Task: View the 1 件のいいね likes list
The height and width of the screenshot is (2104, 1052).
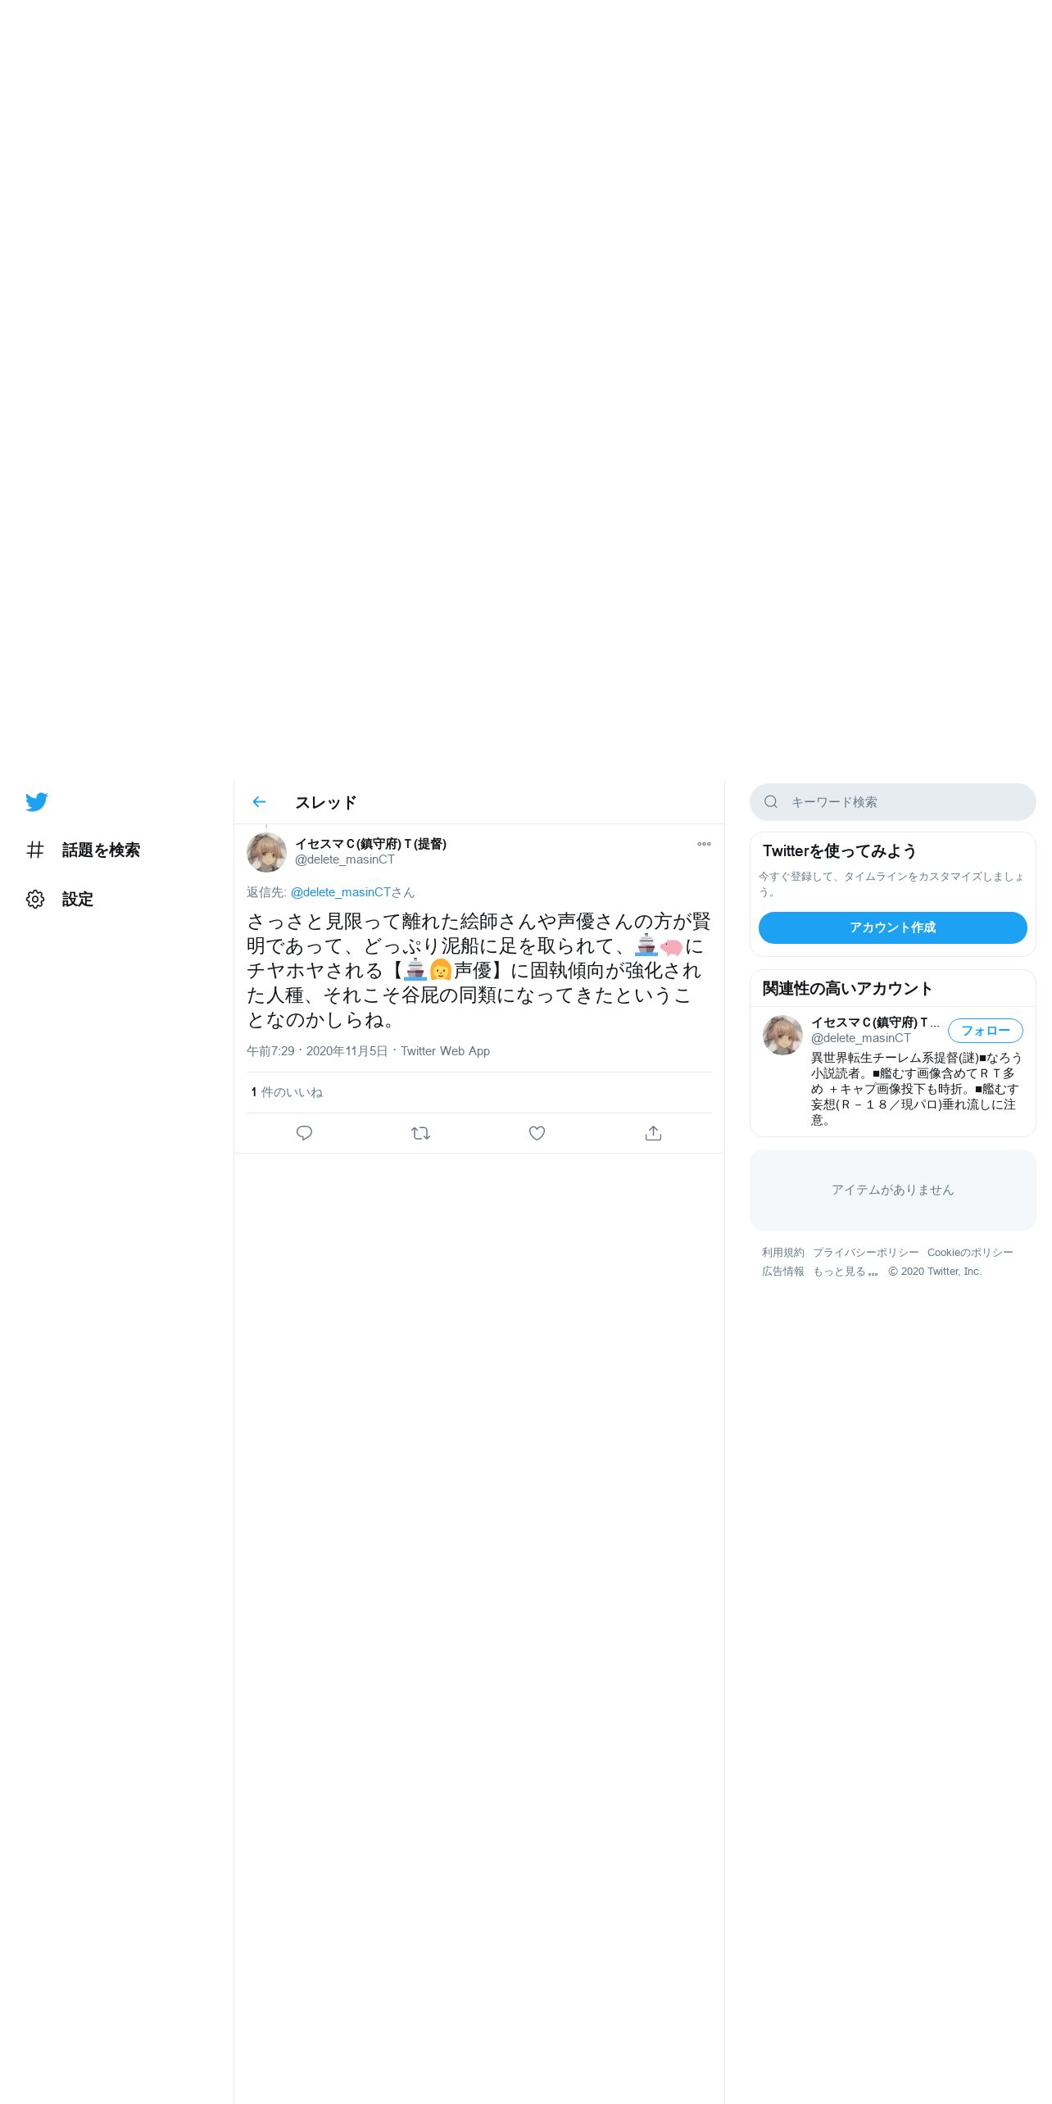Action: click(287, 1091)
